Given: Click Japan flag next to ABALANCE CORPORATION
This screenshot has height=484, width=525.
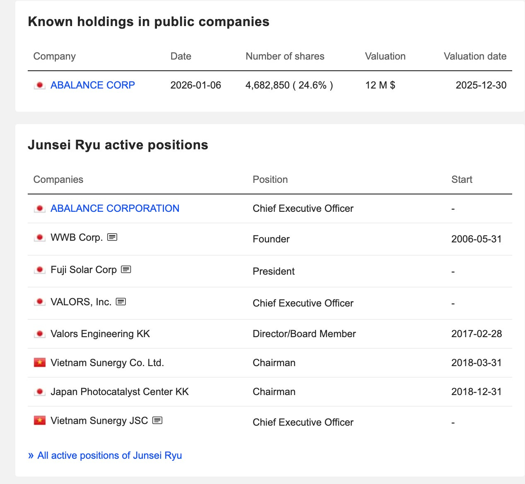Looking at the screenshot, I should 40,208.
